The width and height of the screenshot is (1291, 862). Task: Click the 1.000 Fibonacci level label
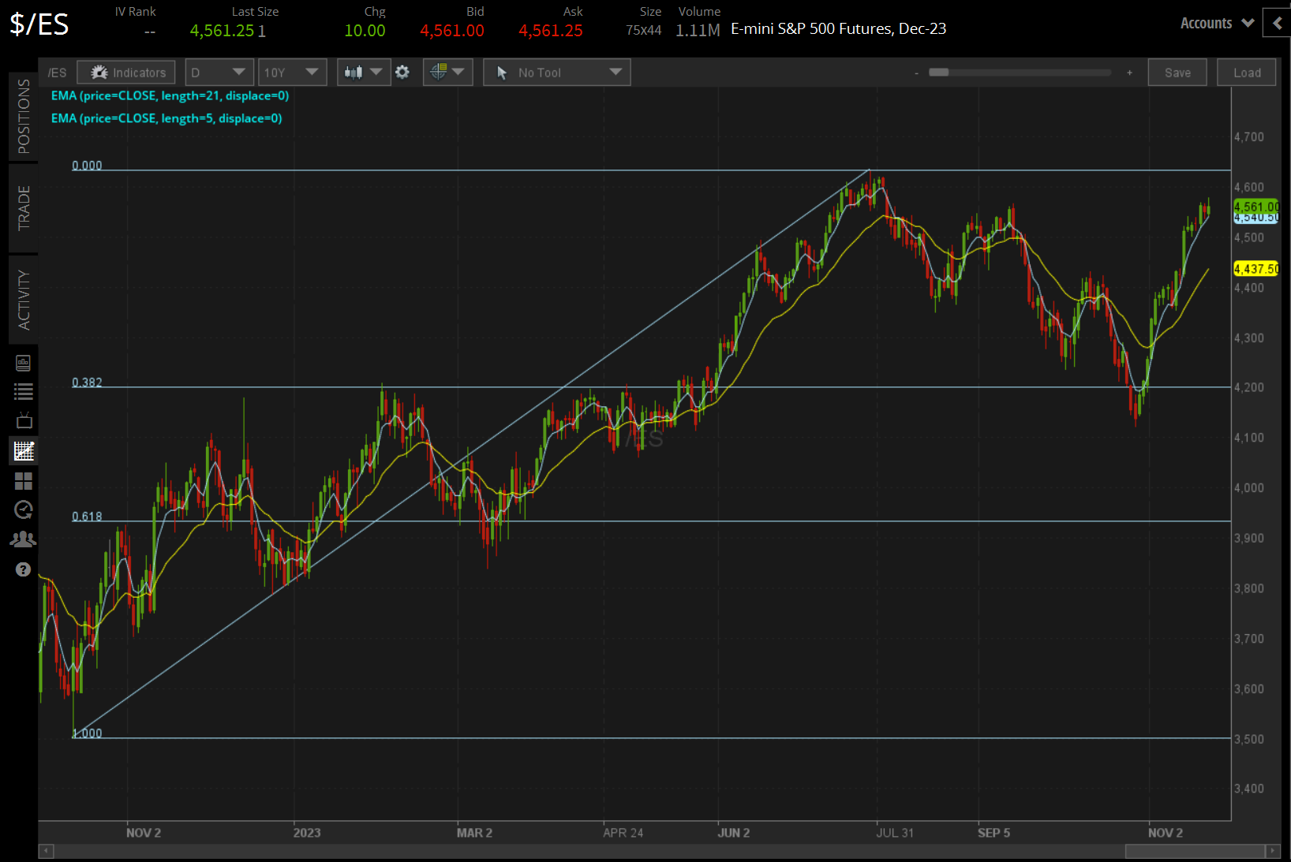coord(87,733)
